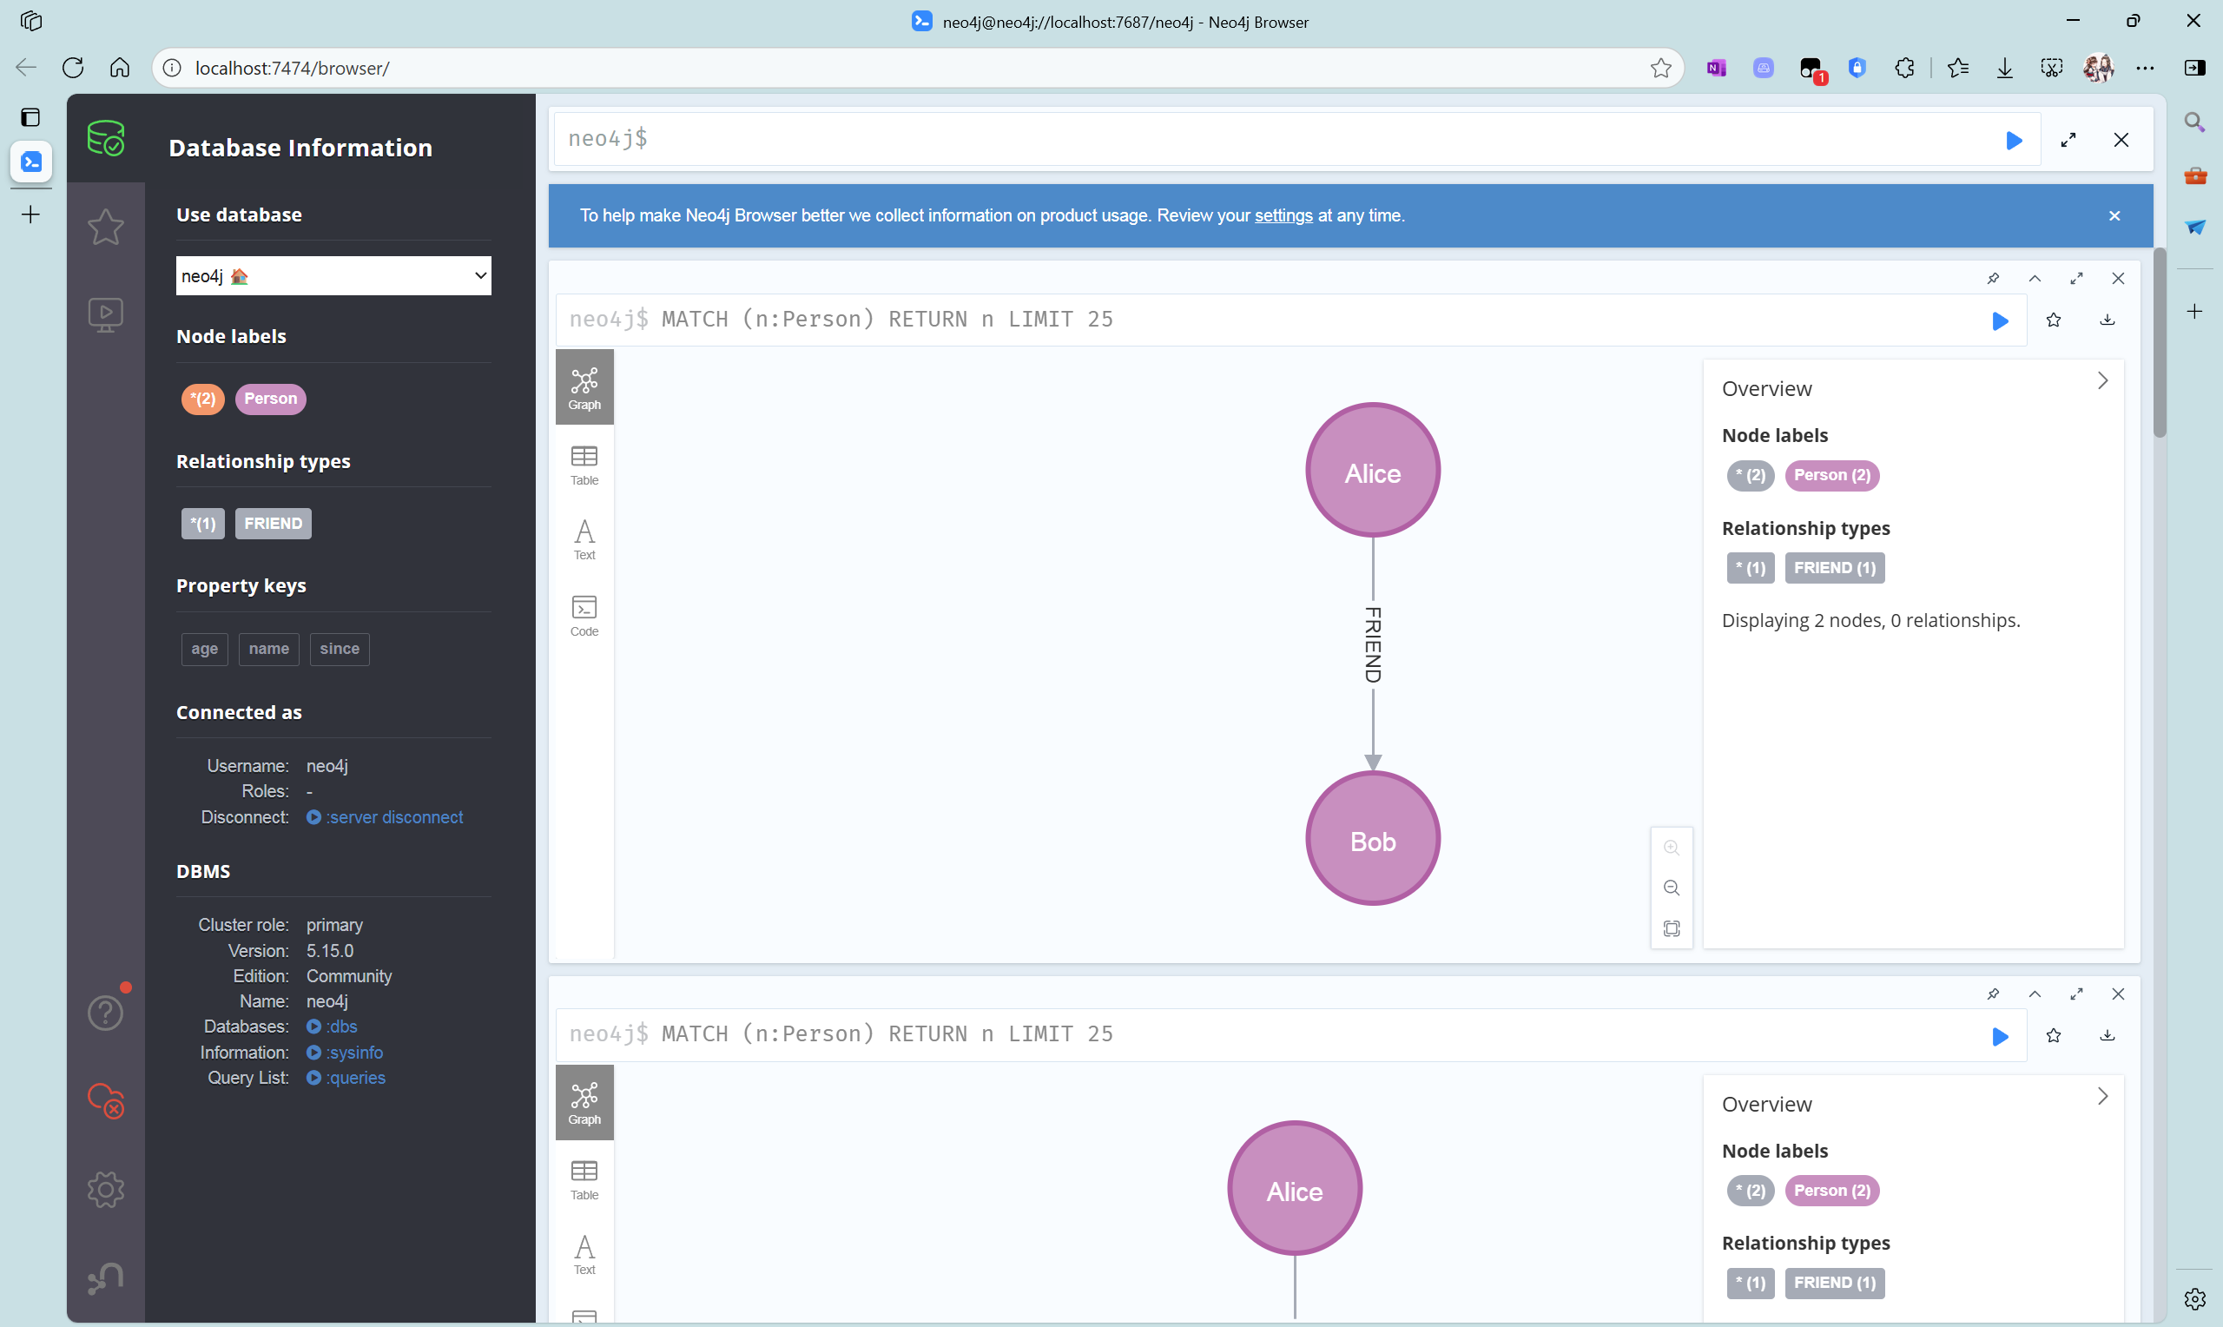Zoom out on the first graph
Image resolution: width=2223 pixels, height=1327 pixels.
tap(1672, 888)
